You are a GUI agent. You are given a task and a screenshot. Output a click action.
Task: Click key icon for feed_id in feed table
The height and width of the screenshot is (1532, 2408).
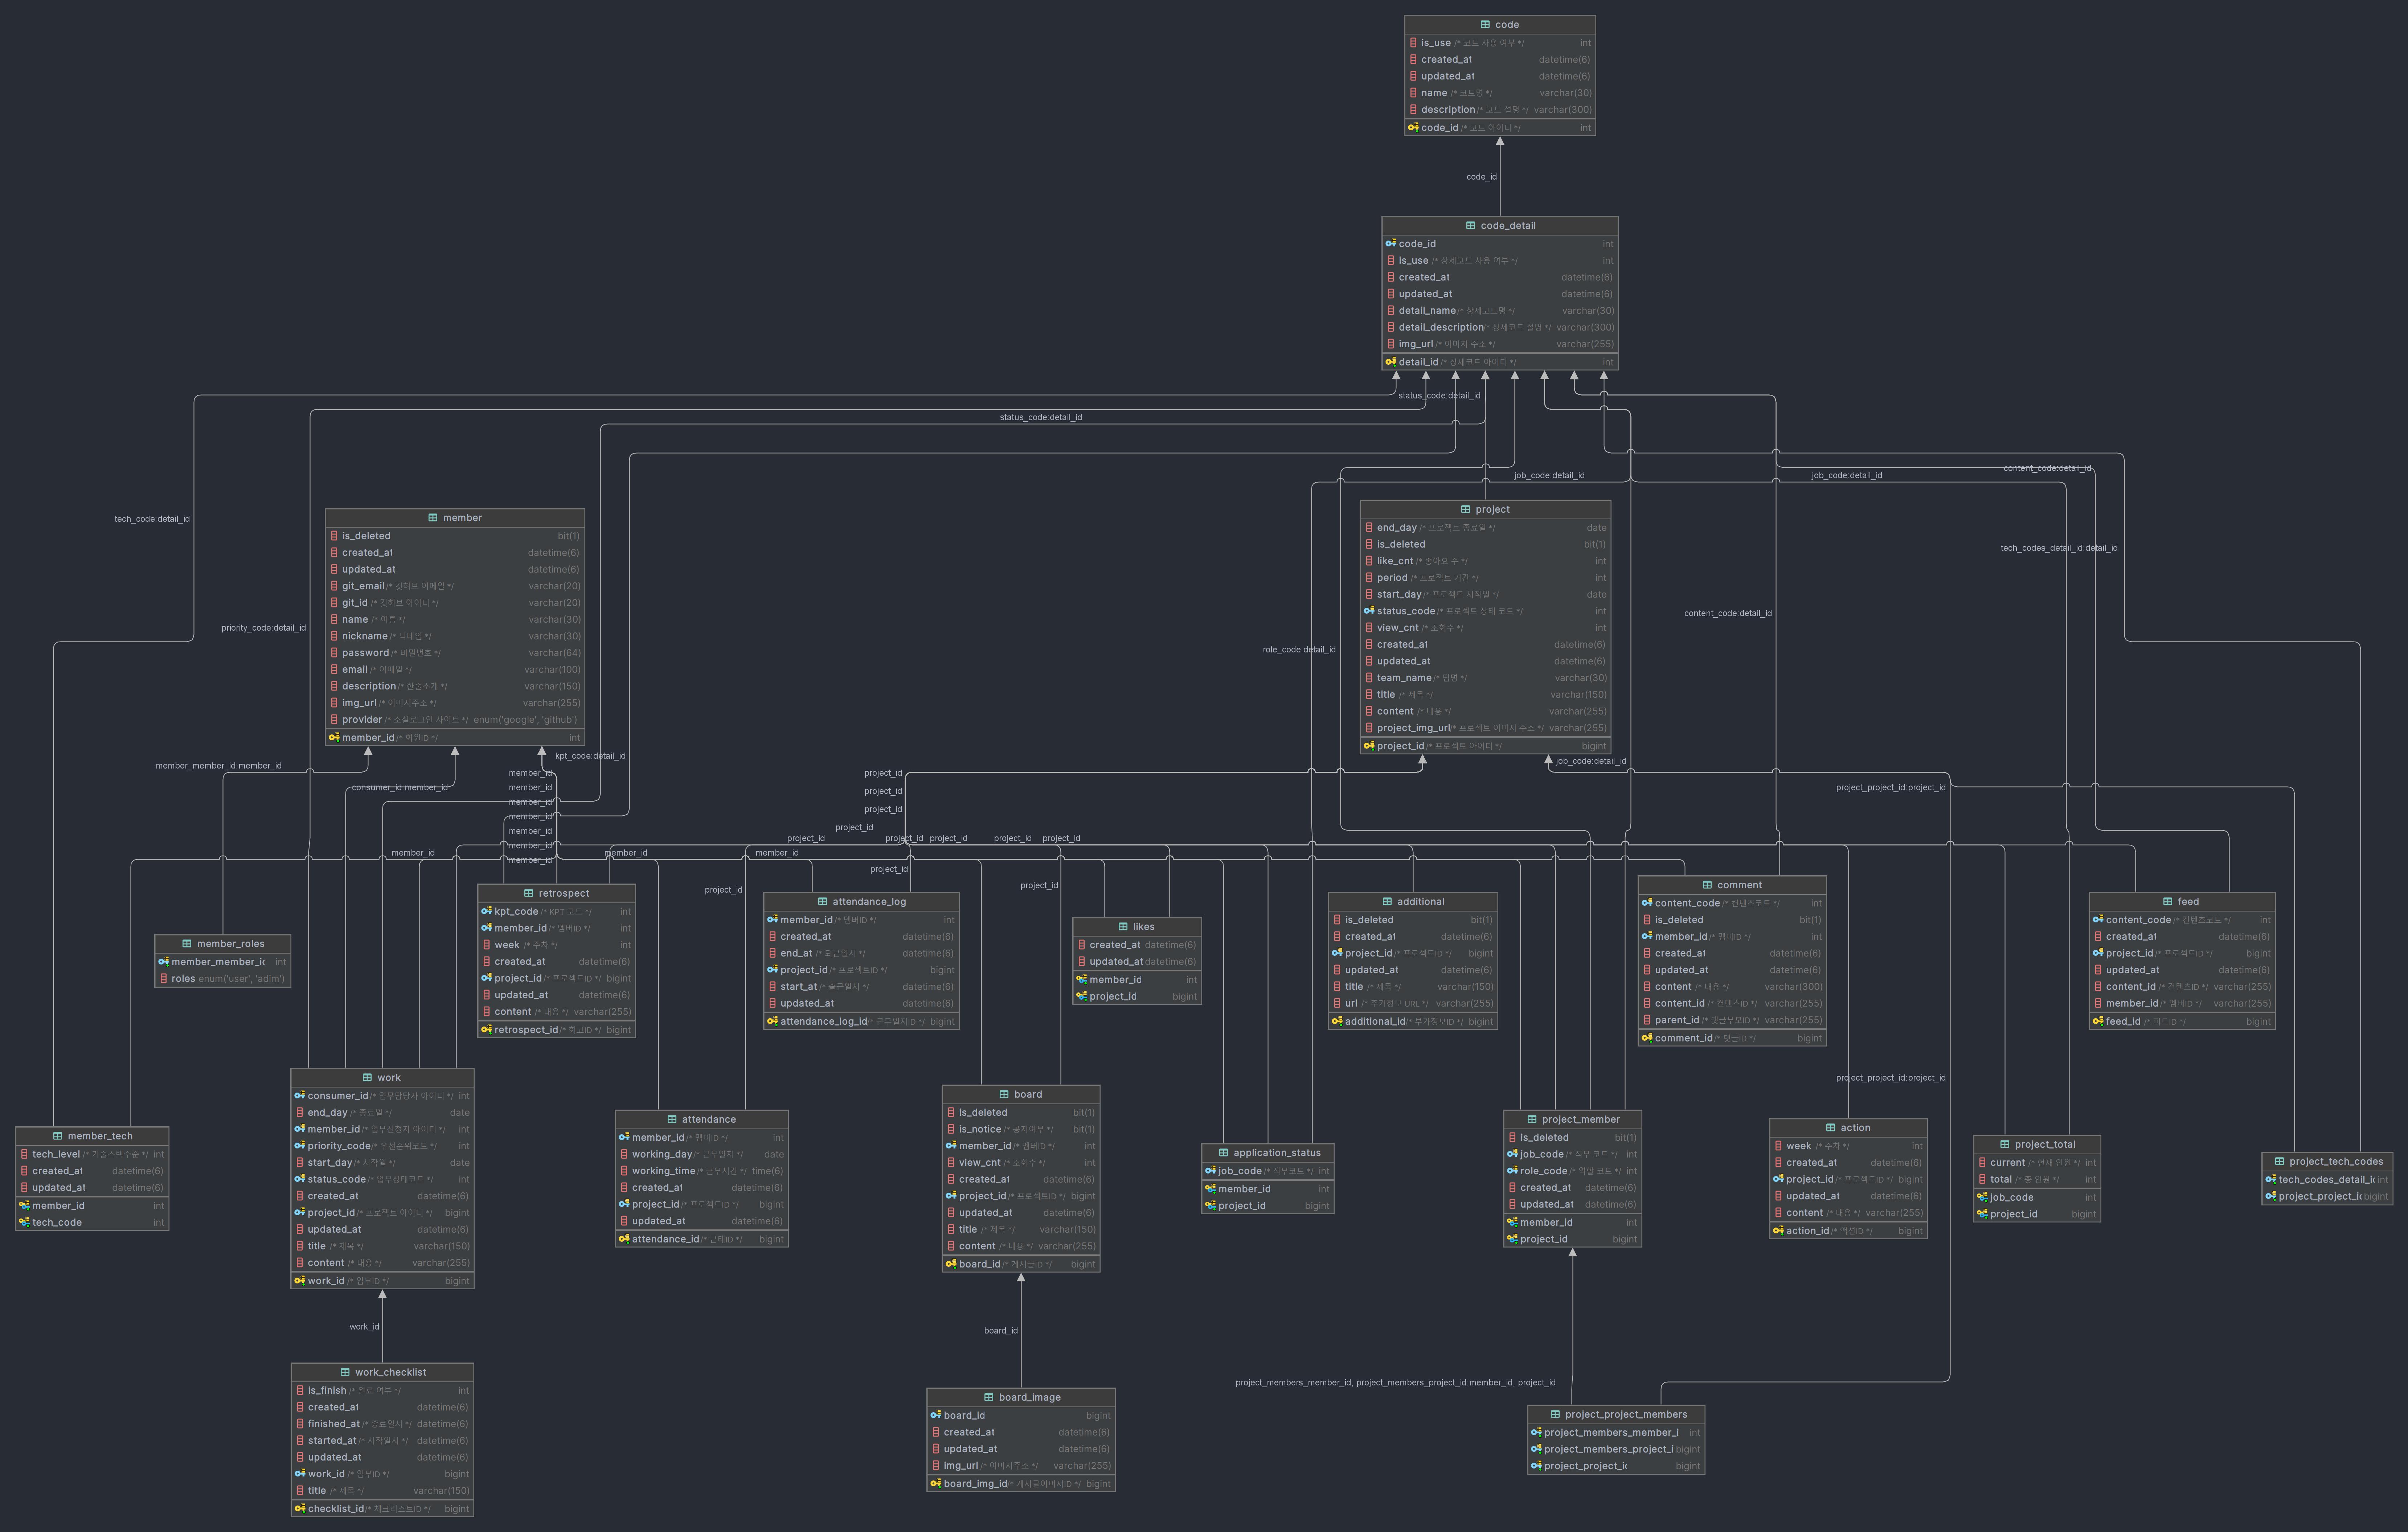2098,1021
